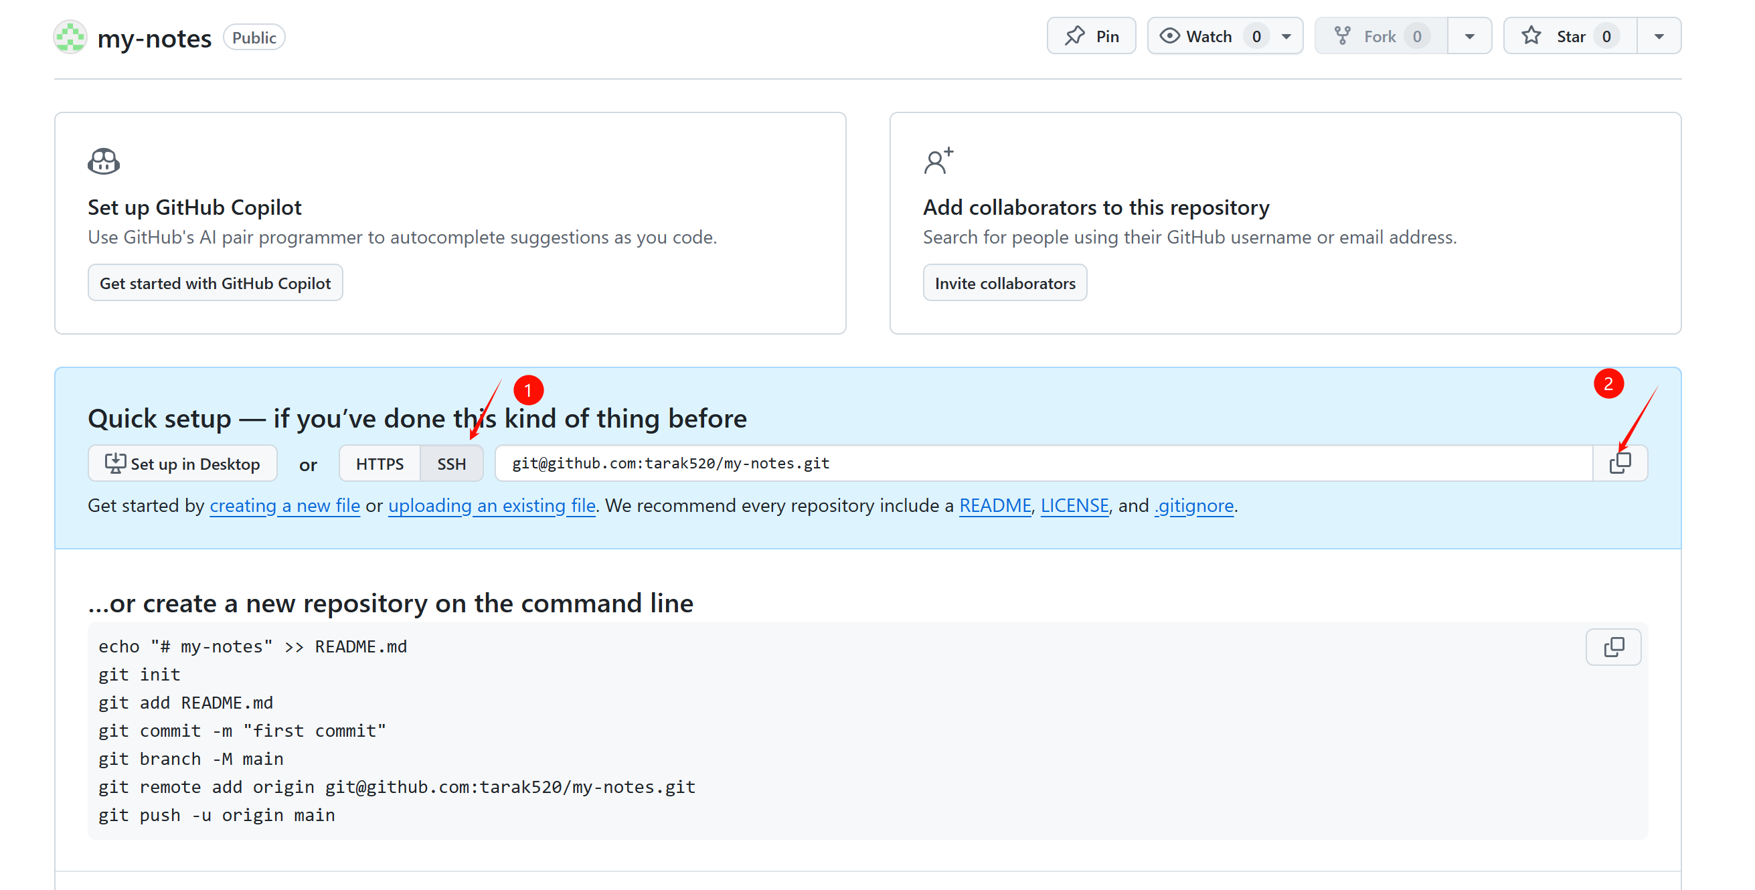Copy the command line setup script
1755x890 pixels.
pos(1612,646)
